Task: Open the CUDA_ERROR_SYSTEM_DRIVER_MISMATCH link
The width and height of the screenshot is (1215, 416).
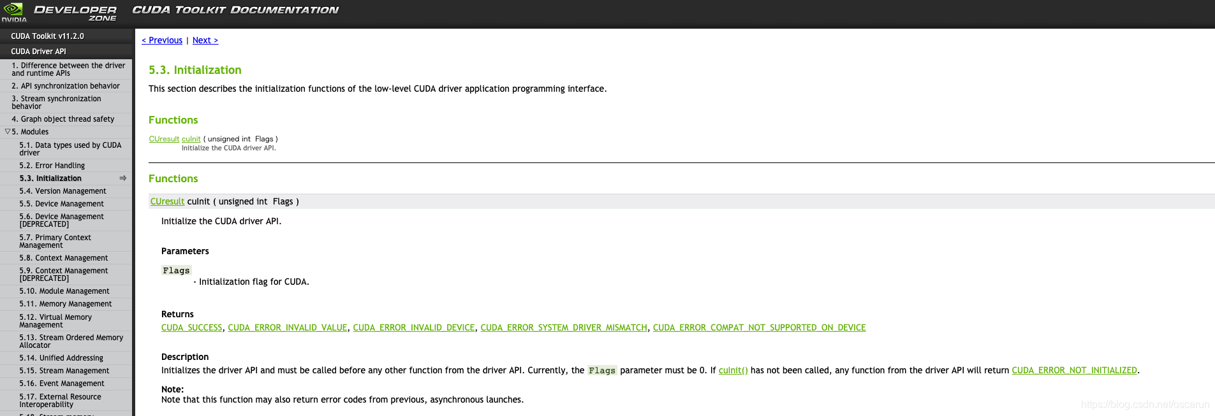Action: click(x=564, y=327)
